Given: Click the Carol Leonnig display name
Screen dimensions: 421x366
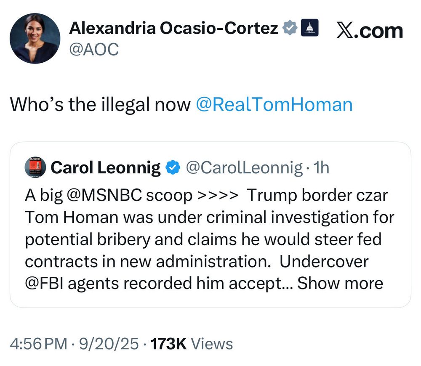Looking at the screenshot, I should coord(106,168).
